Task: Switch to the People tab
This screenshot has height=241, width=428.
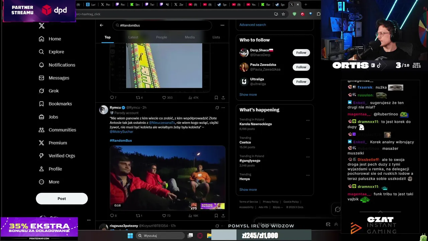Action: (162, 37)
